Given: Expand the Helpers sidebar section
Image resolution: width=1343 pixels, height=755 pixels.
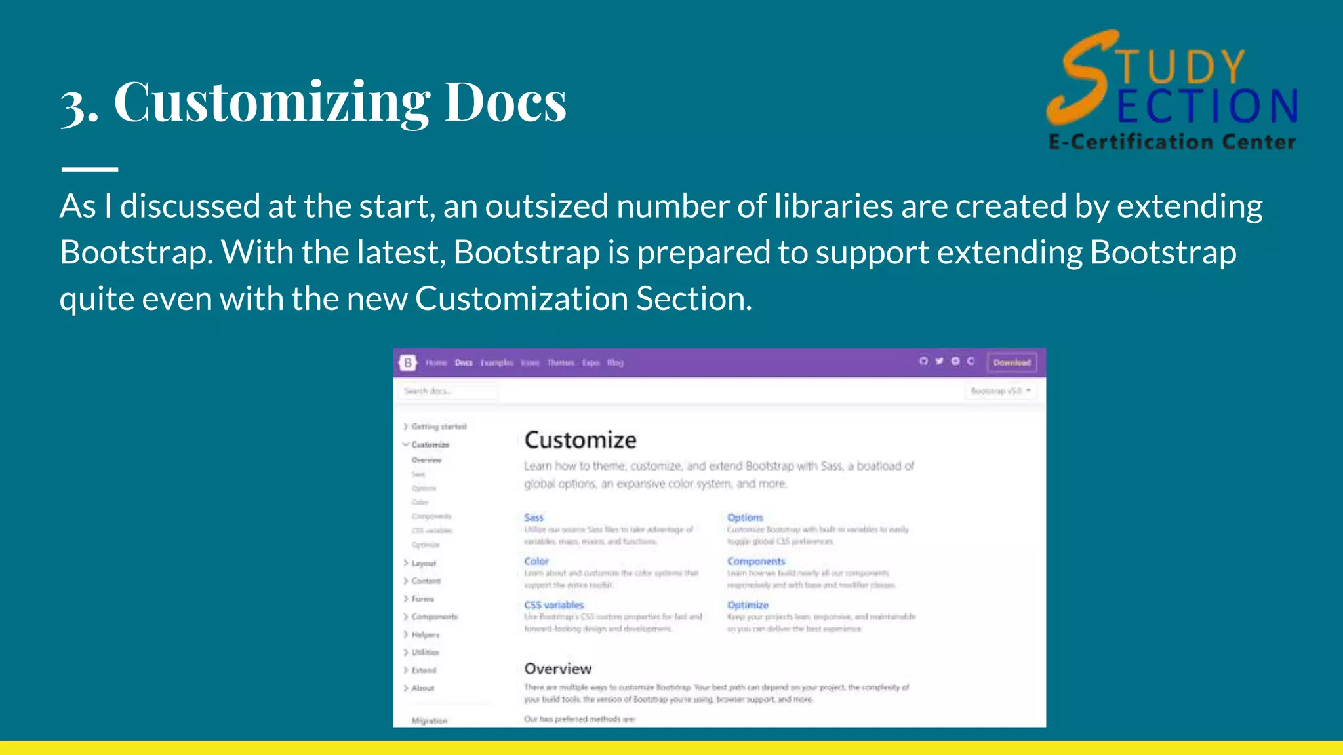Looking at the screenshot, I should (x=421, y=634).
